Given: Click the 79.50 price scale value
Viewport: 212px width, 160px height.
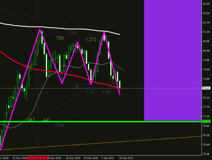Looking at the screenshot, I should 206,69.
